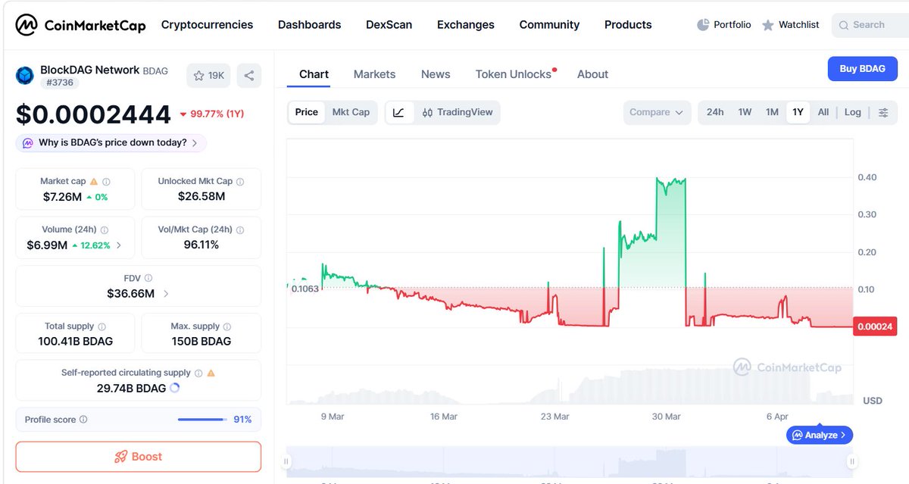This screenshot has width=909, height=484.
Task: Expand Volume (24h) details chevron
Action: [x=119, y=245]
